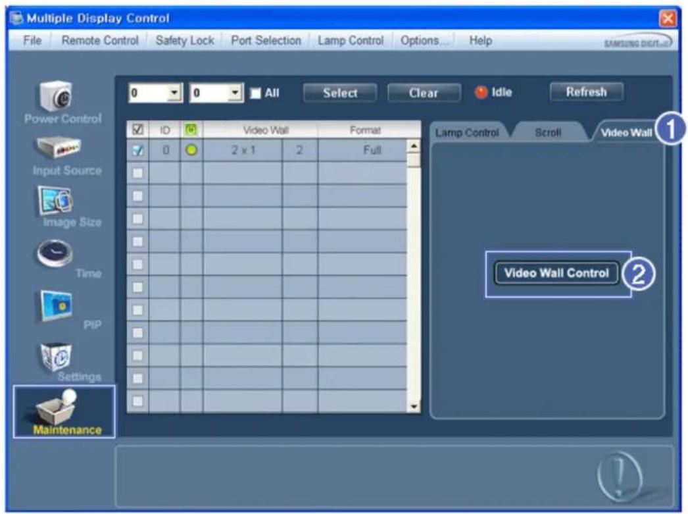Open the Remote Control menu
This screenshot has height=514, width=688.
100,40
